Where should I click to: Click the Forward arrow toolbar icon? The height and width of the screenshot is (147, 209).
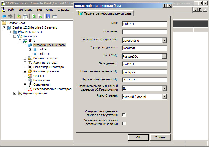10,16
